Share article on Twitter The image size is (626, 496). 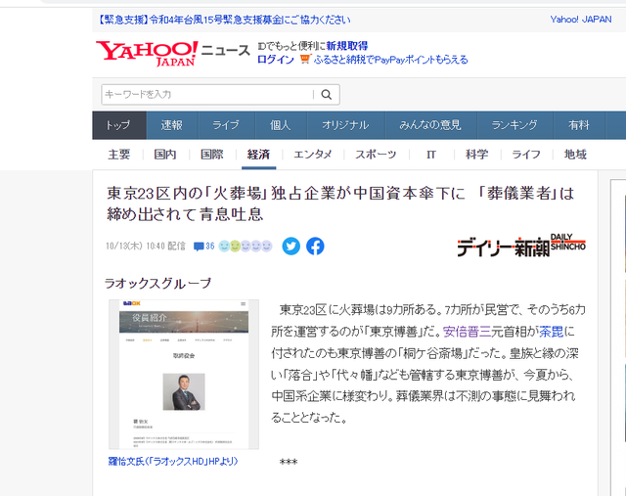coord(291,246)
